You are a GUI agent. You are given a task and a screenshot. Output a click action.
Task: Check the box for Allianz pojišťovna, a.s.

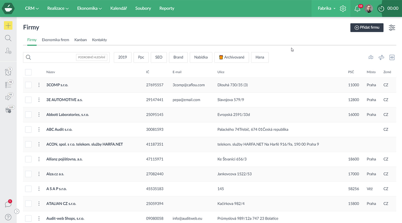tap(28, 159)
